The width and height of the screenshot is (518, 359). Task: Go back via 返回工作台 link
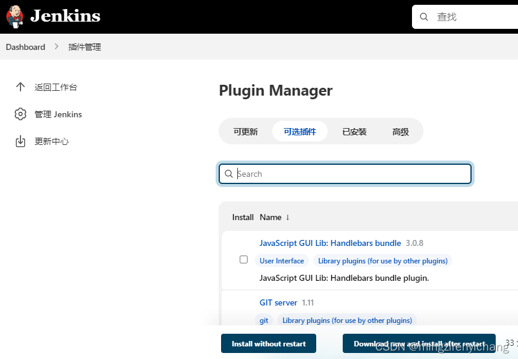(x=56, y=87)
